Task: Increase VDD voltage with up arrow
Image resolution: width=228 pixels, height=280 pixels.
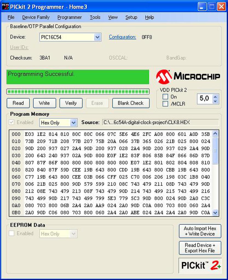Action: coord(215,97)
